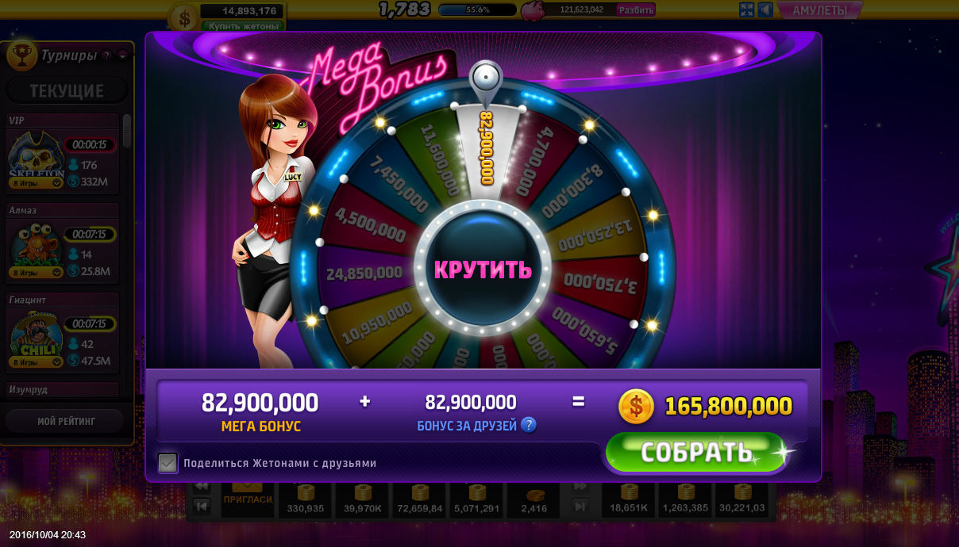
Task: Open tournaments help question mark
Action: (x=107, y=55)
